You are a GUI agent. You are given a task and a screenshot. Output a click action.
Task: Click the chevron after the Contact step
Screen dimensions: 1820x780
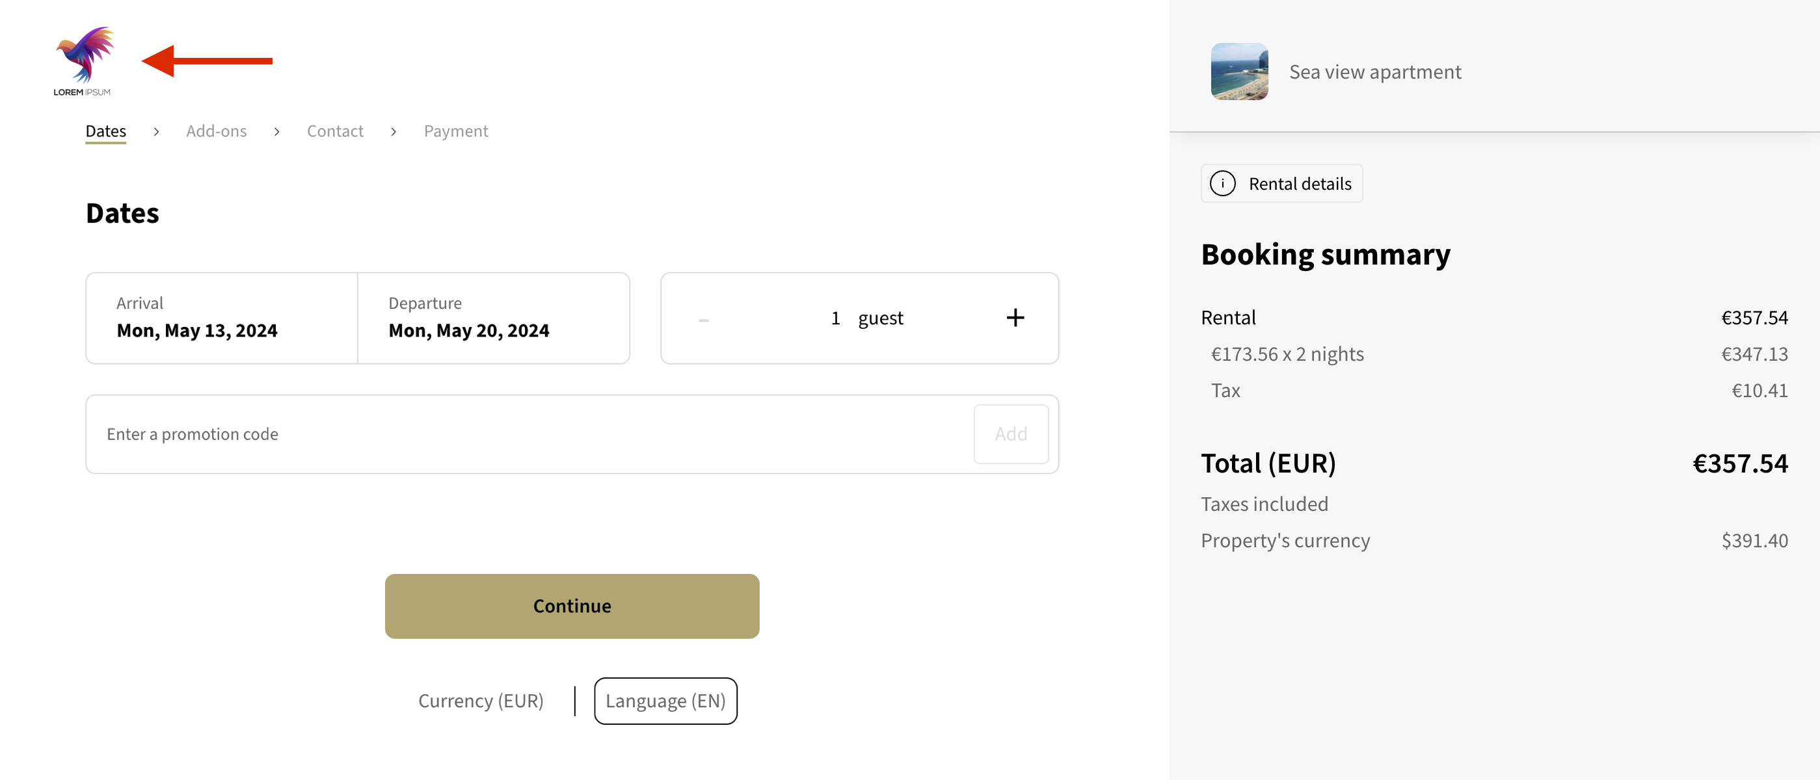pyautogui.click(x=394, y=131)
